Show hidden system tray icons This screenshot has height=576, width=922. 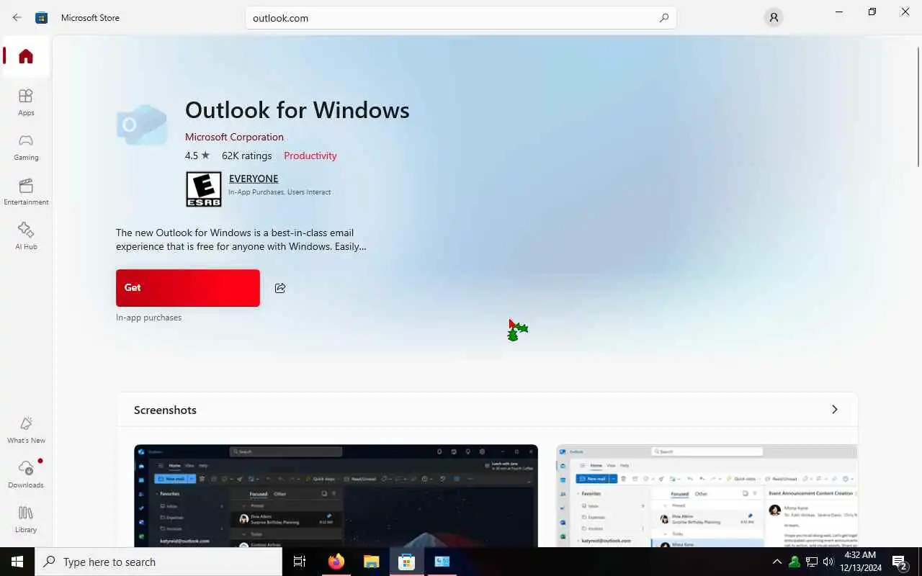pyautogui.click(x=776, y=562)
